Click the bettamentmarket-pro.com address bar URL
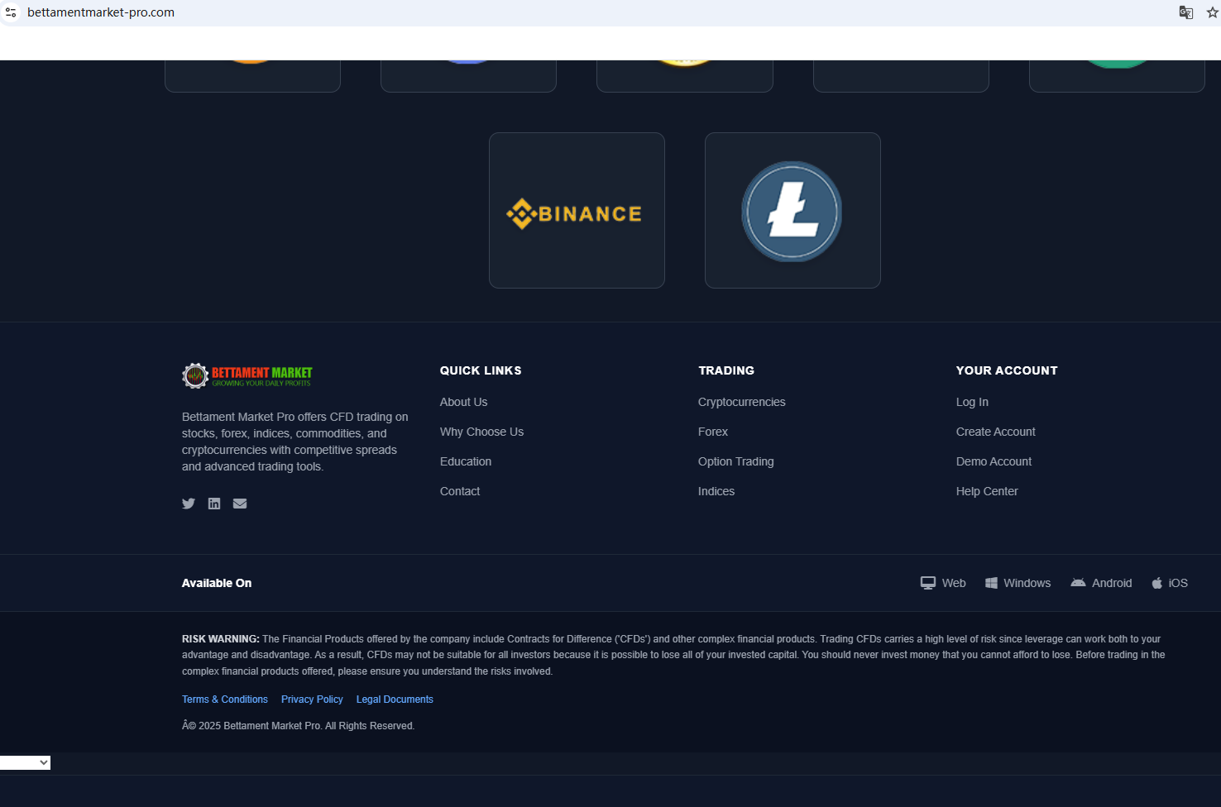1221x807 pixels. click(101, 12)
